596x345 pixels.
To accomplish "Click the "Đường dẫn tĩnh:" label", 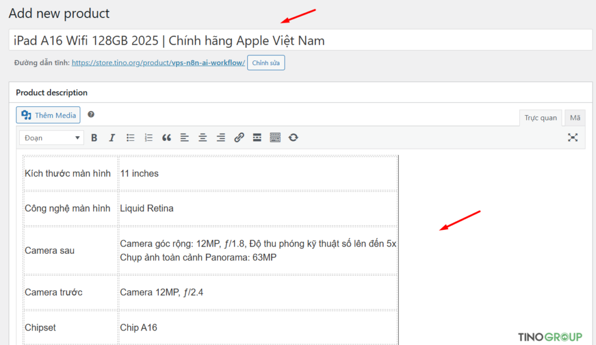I will pos(42,63).
